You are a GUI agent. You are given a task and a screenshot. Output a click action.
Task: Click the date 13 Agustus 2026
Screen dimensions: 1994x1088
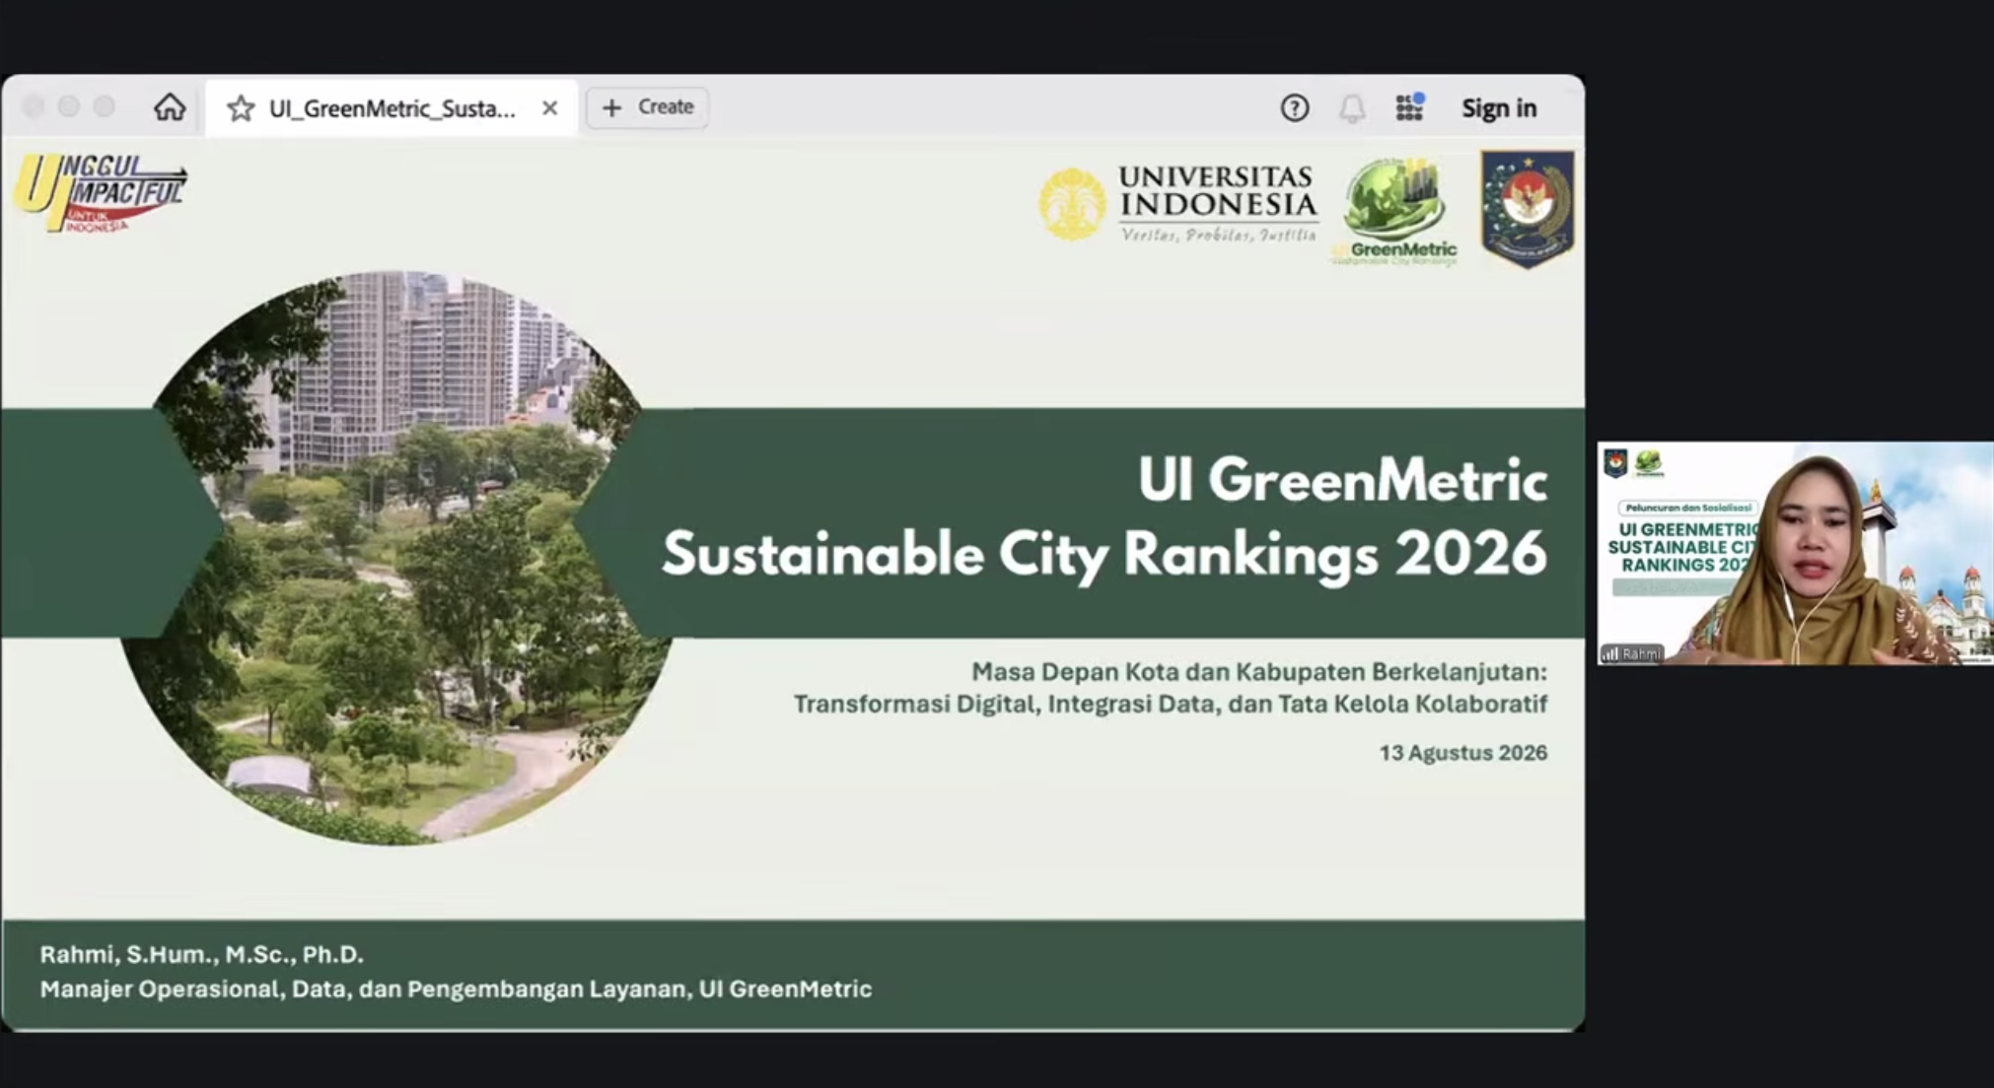click(x=1463, y=753)
